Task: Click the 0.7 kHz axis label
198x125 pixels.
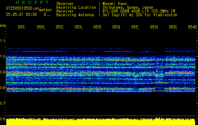Action: tap(3, 103)
